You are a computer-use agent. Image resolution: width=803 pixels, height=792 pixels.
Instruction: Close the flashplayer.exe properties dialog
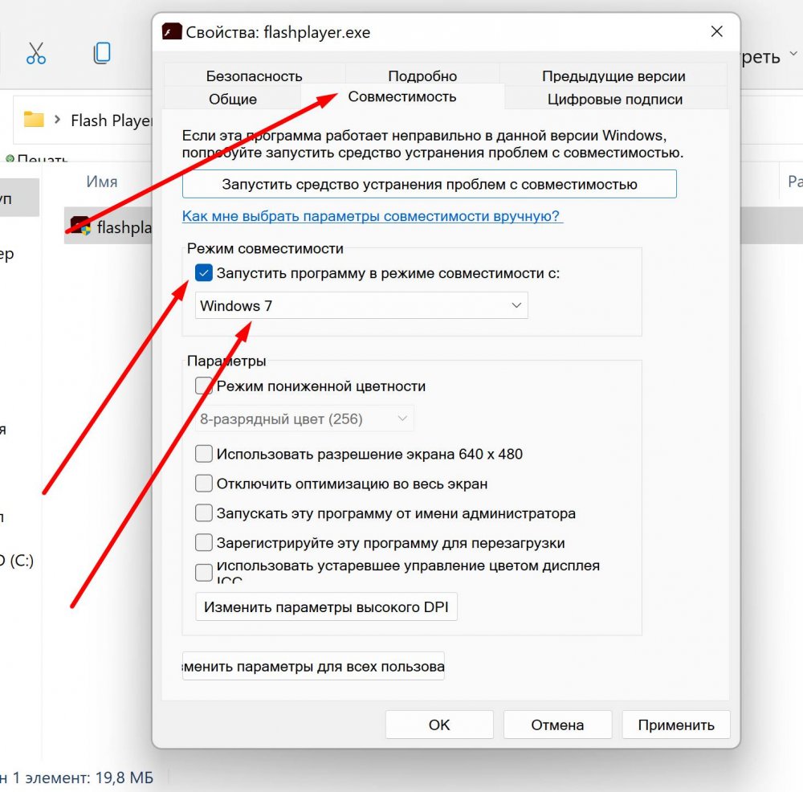716,32
